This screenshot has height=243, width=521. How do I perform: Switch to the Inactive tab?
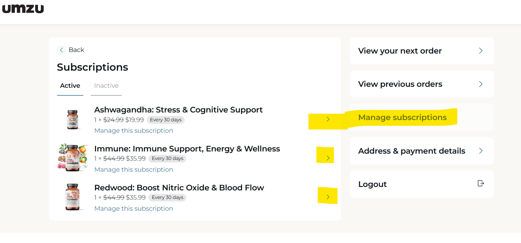point(106,86)
